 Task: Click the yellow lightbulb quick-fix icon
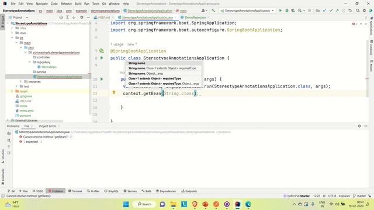[114, 92]
